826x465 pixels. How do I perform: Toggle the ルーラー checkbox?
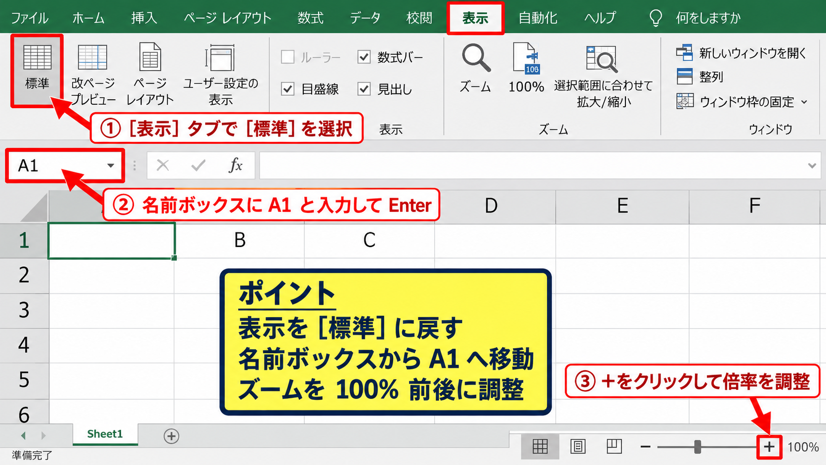288,57
